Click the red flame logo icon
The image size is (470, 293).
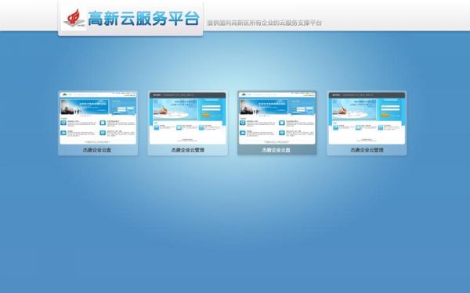tap(74, 19)
